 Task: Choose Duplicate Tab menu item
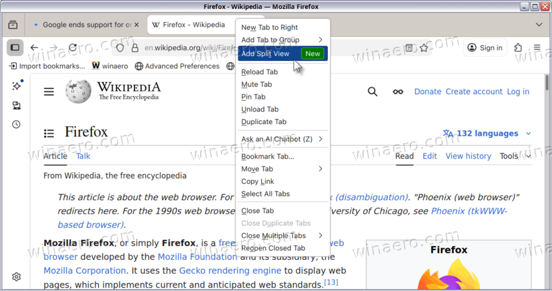point(282,122)
